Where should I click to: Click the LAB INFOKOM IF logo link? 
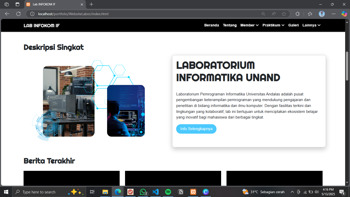pyautogui.click(x=42, y=25)
